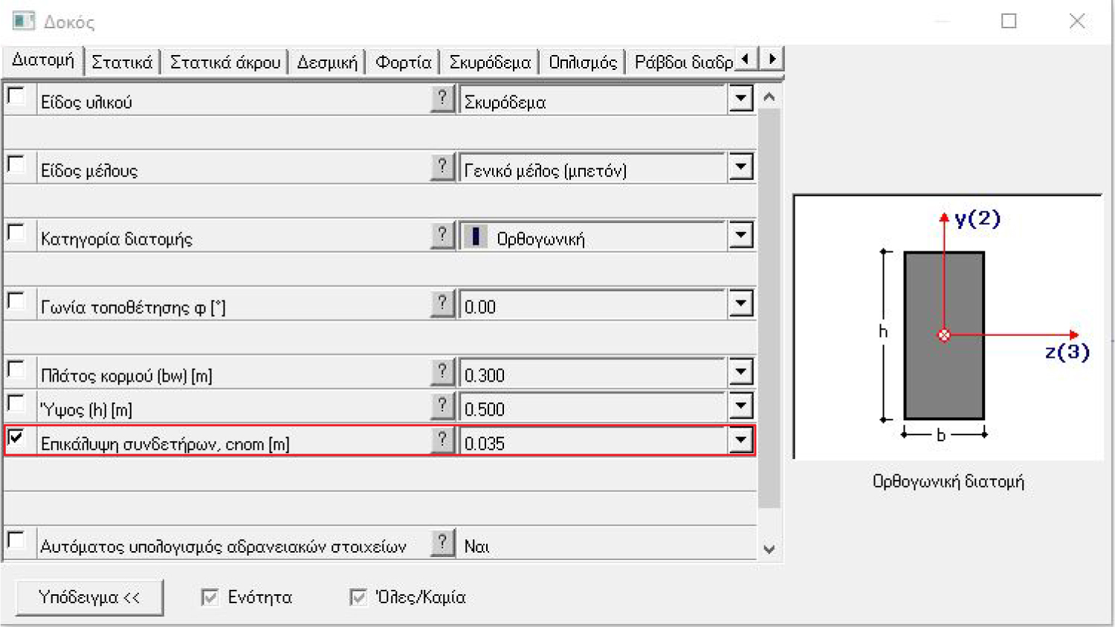Open help for Γωνία τοποθέτησης φ row
This screenshot has width=1115, height=627.
coord(442,303)
